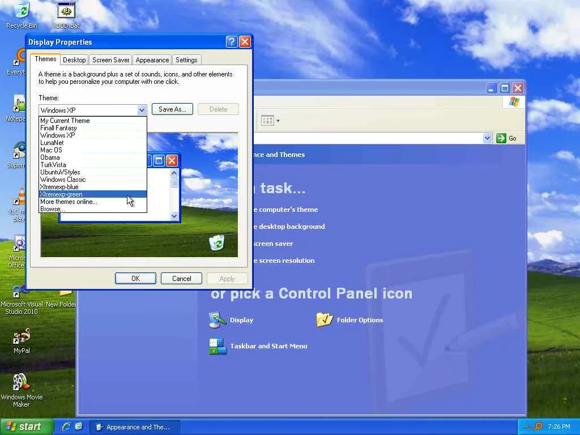Click the screen resolution task link
Screen dimensions: 580x435
[x=284, y=261]
